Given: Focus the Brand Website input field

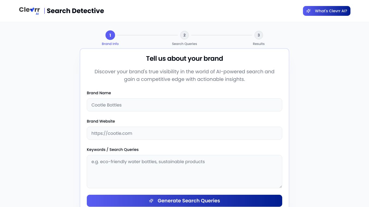Looking at the screenshot, I should click(x=184, y=133).
